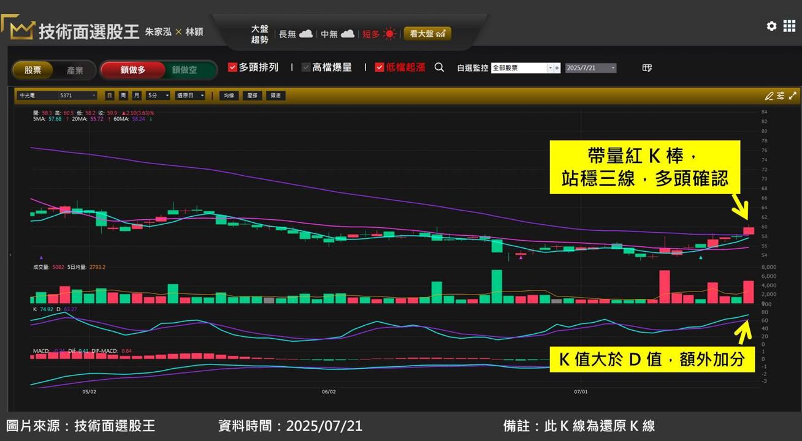The image size is (802, 441).
Task: Click the 收: 59.9 closing price value
Action: point(109,113)
